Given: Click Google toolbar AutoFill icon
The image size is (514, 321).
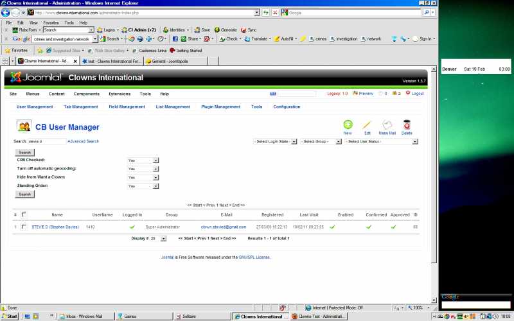Looking at the screenshot, I should [277, 39].
